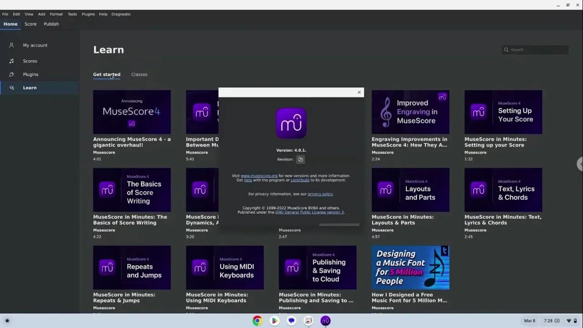Click the My account person icon

point(11,45)
